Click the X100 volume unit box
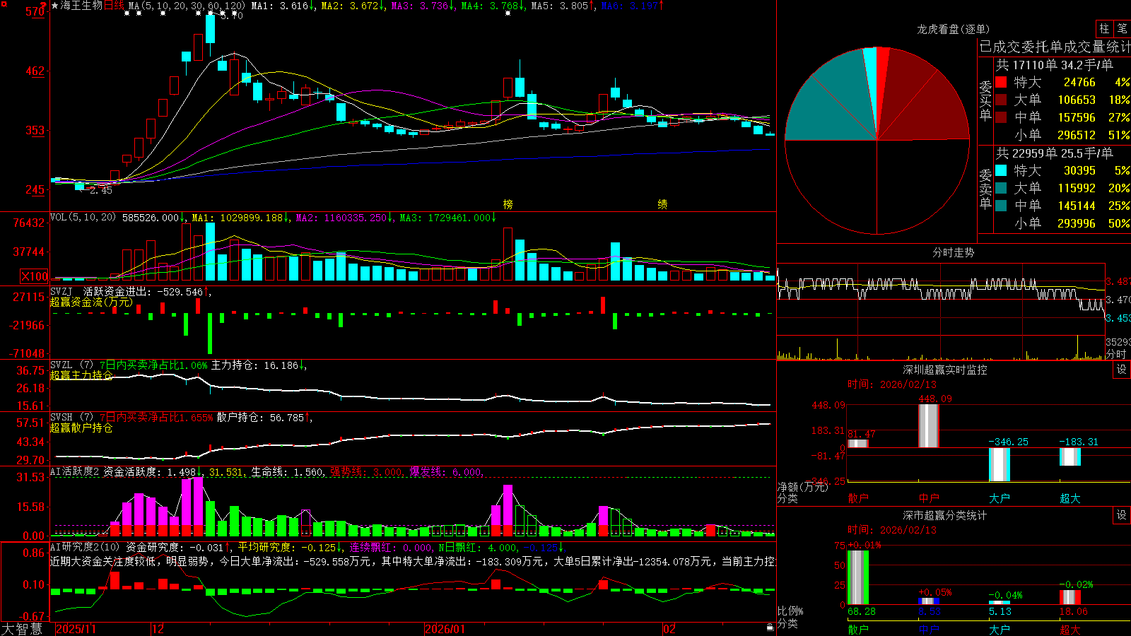1131x636 pixels. (35, 277)
